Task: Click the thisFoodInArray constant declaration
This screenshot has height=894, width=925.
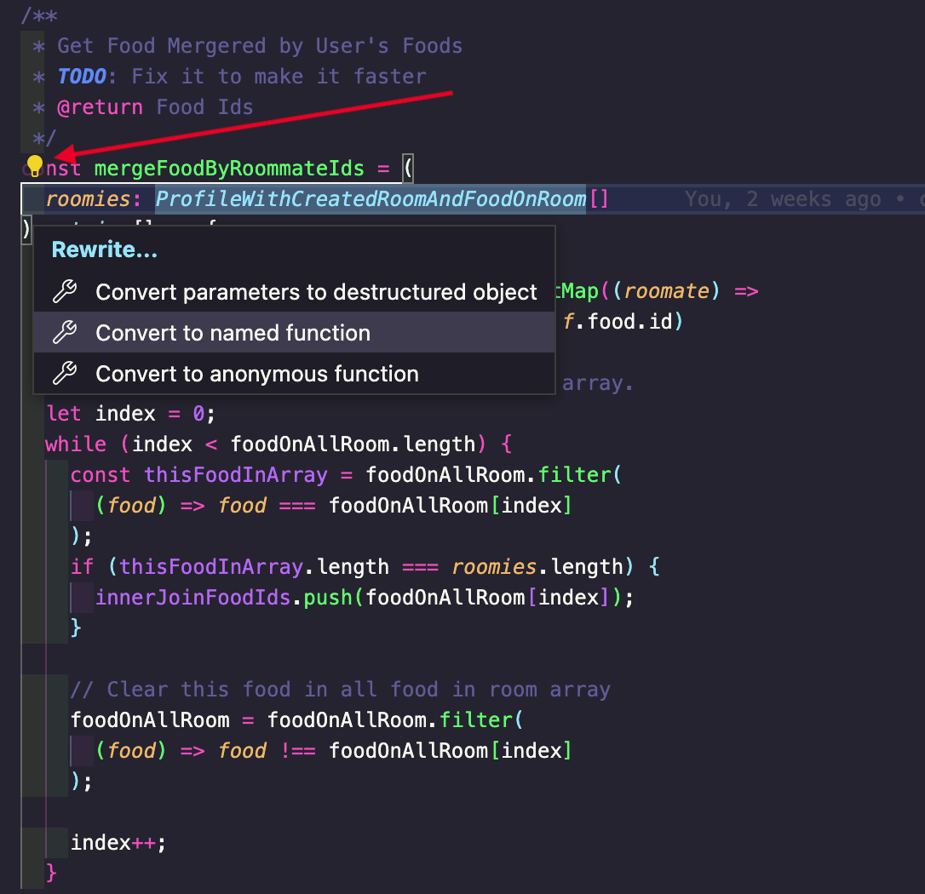Action: pyautogui.click(x=236, y=475)
